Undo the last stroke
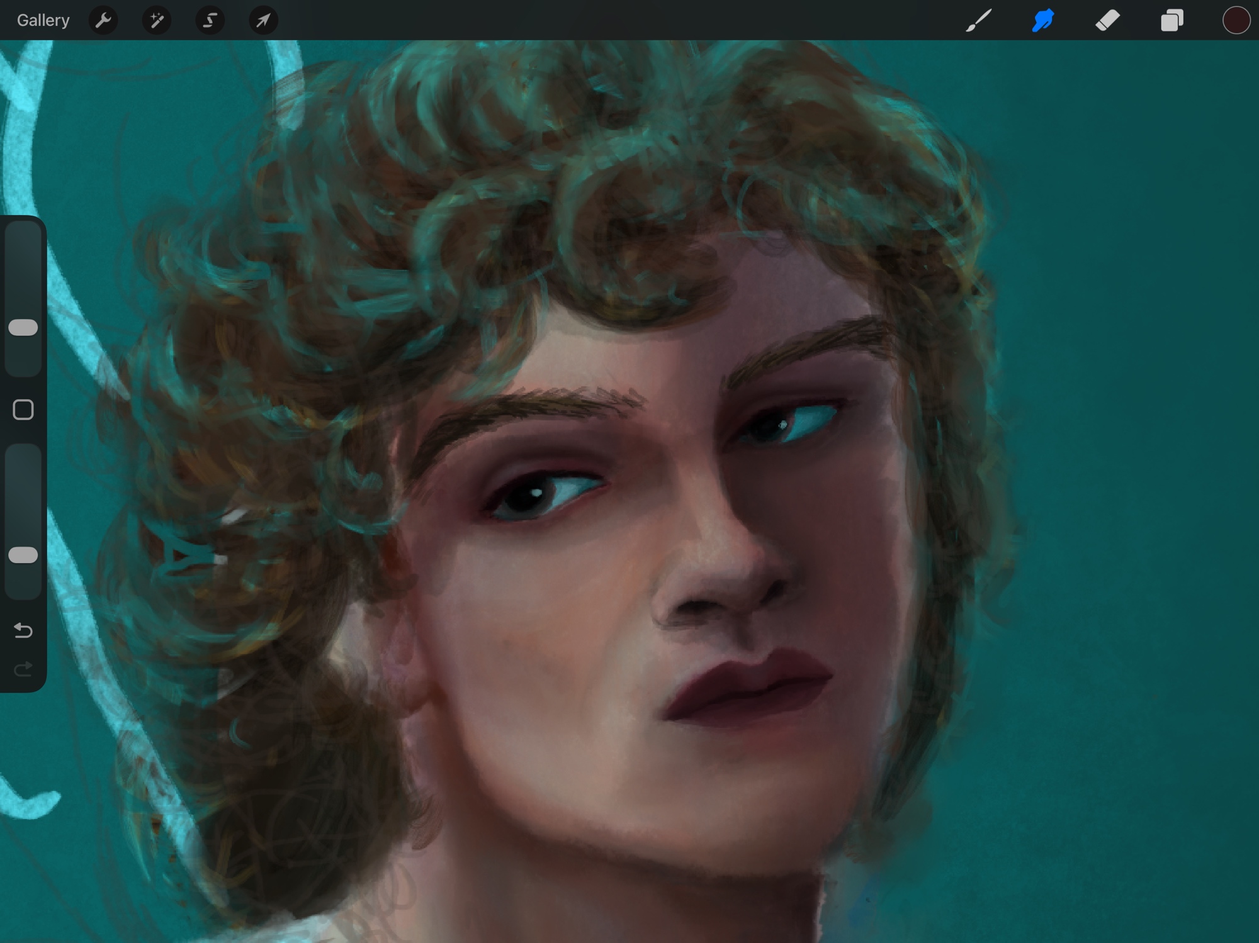This screenshot has height=943, width=1259. pos(23,630)
